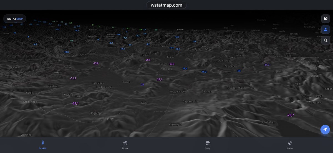333x153 pixels.
Task: Click the Koyunlu place label
Action: pyautogui.click(x=81, y=96)
